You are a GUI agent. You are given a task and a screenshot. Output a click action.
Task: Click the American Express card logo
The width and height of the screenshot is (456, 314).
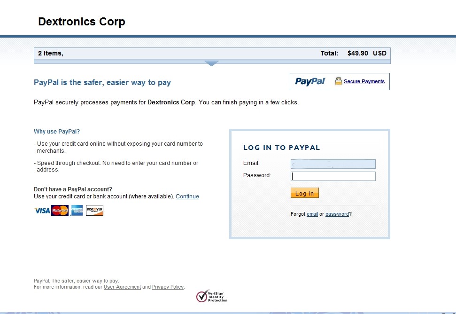(77, 211)
